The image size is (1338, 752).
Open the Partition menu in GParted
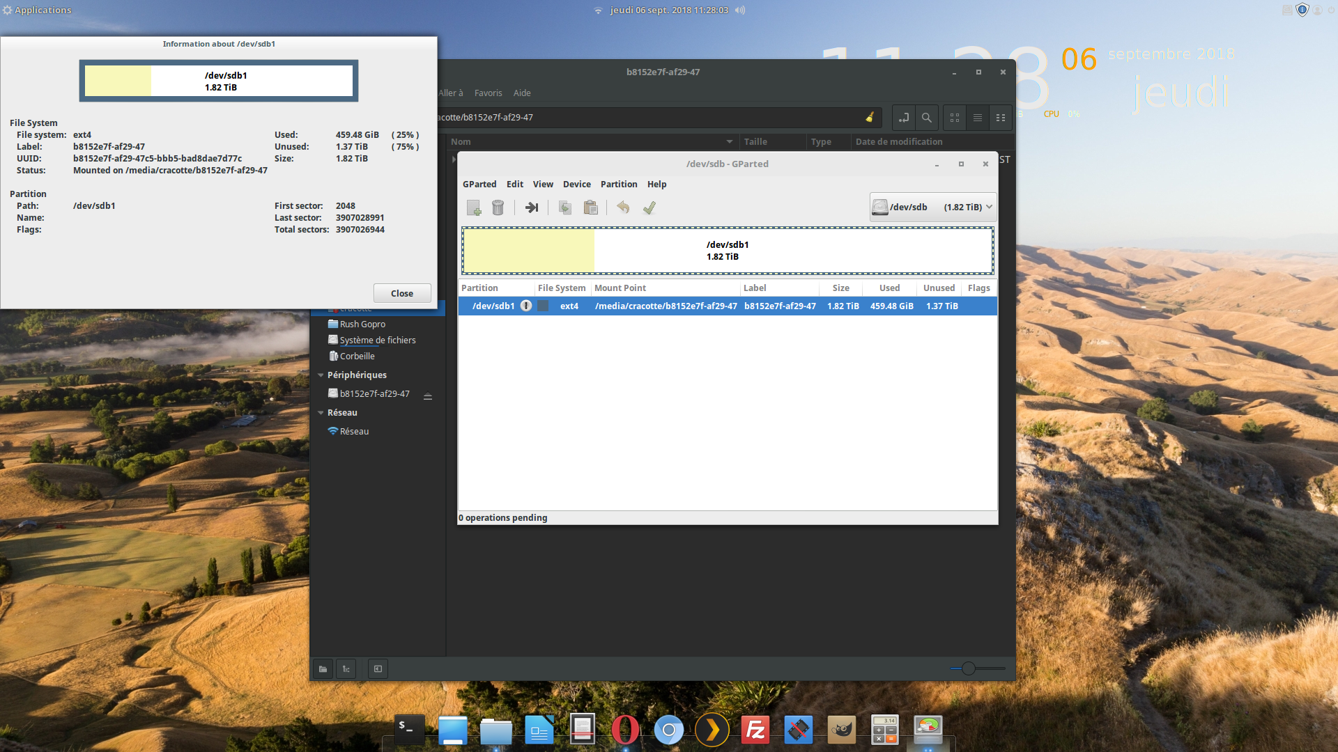(618, 184)
